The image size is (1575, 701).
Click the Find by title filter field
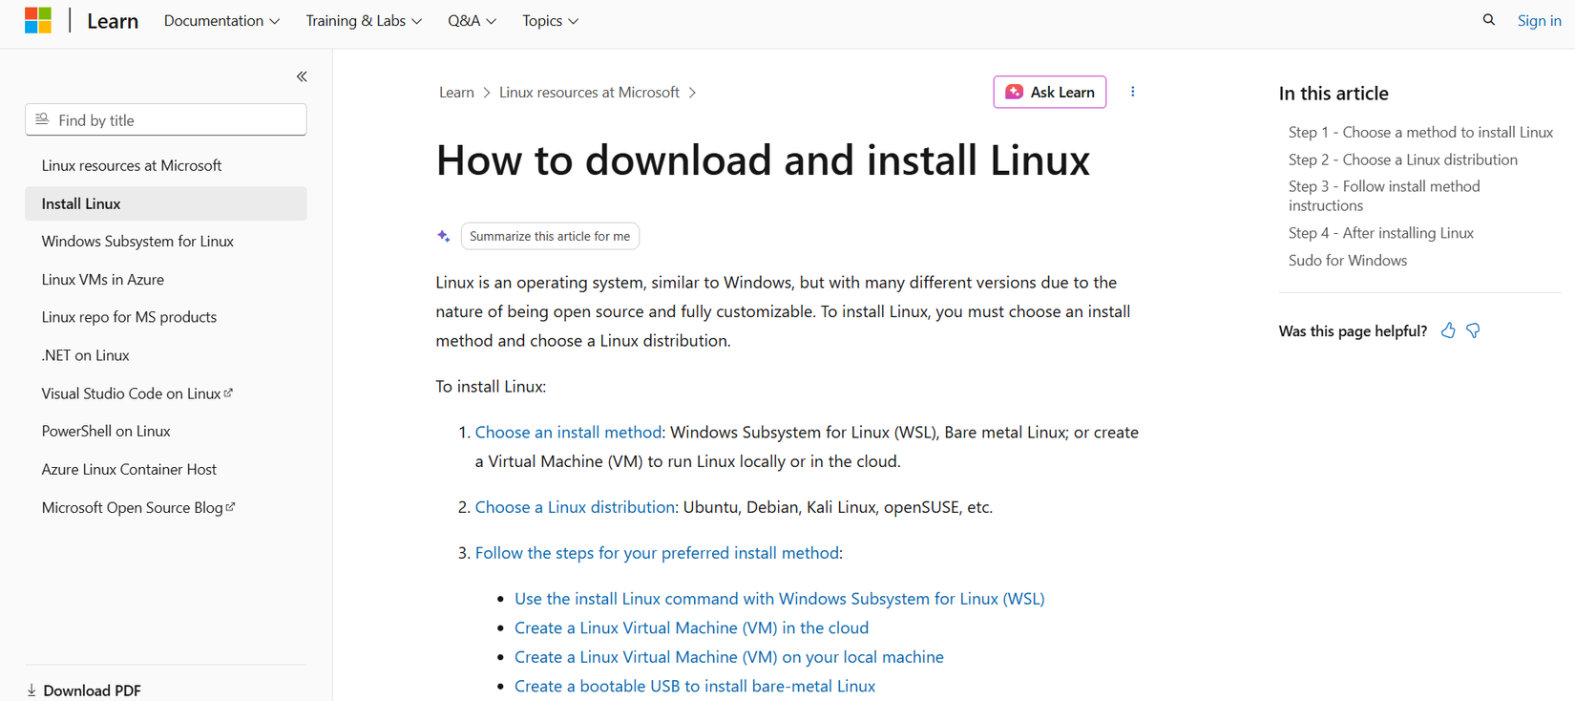[166, 119]
